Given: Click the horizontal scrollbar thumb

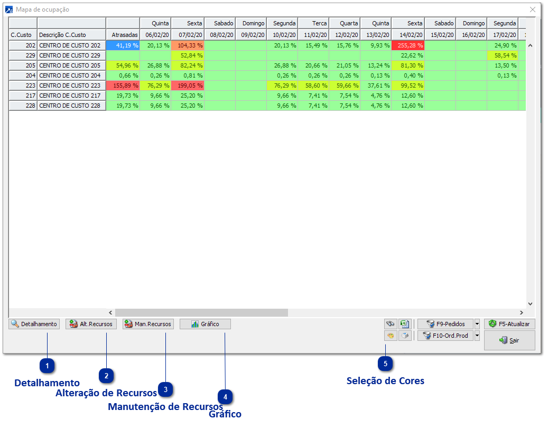Looking at the screenshot, I should tap(201, 313).
